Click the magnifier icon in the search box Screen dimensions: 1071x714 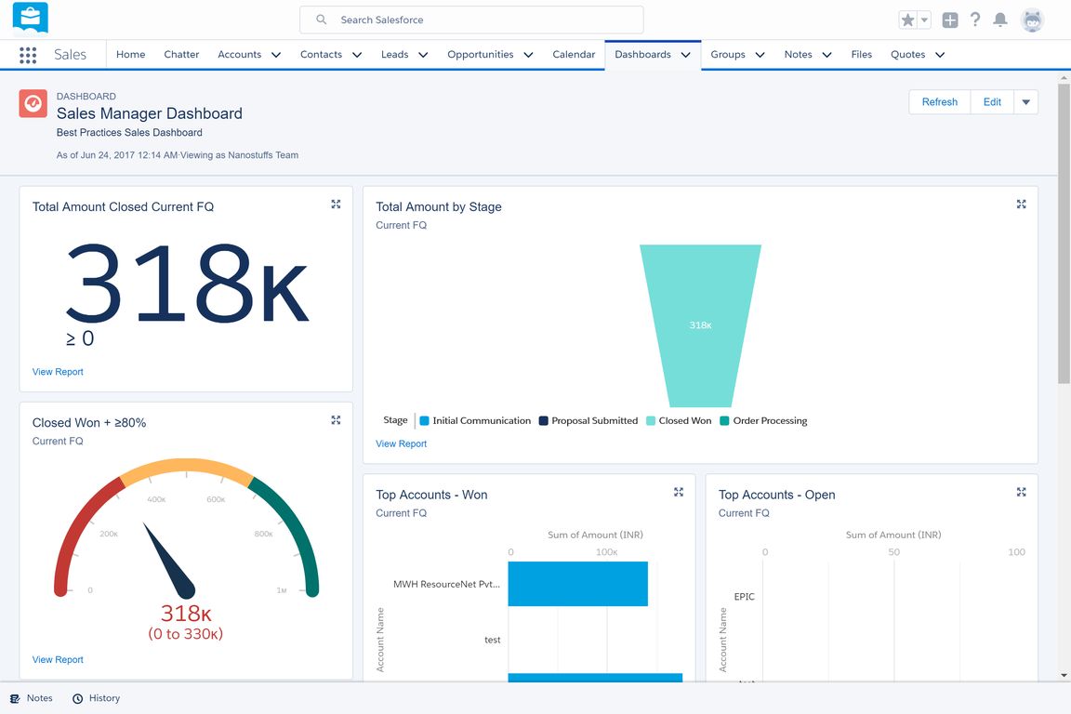[x=321, y=20]
